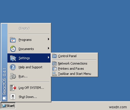130x110 pixels.
Task: Open Printers and Faxes entry
Action: (x=75, y=69)
